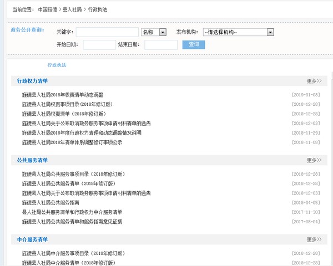Click the 开始日期 start date field
This screenshot has height=266, width=333.
pyautogui.click(x=99, y=45)
